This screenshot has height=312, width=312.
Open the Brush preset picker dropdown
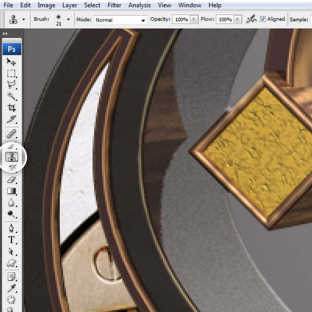tap(69, 20)
